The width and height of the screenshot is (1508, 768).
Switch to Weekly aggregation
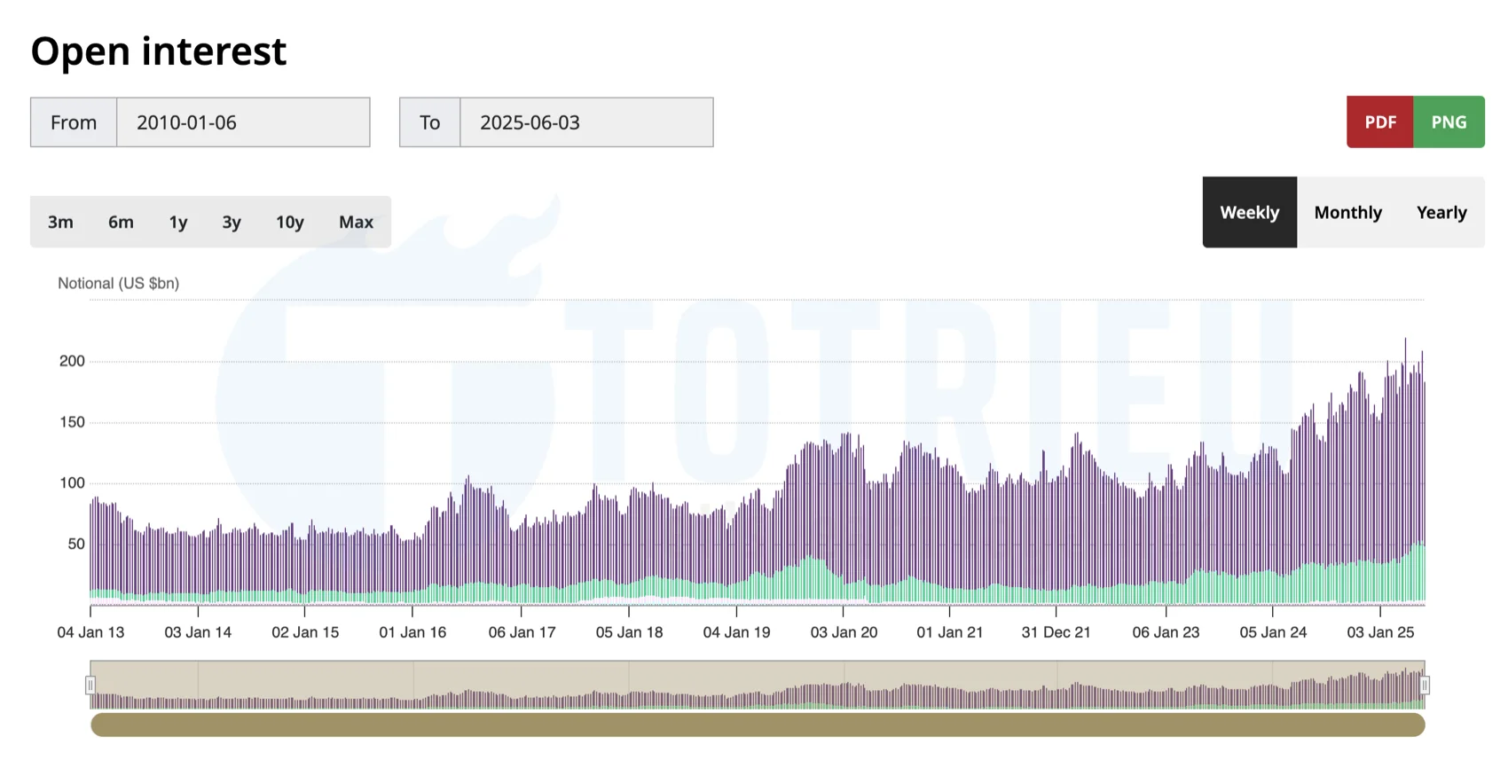1250,212
